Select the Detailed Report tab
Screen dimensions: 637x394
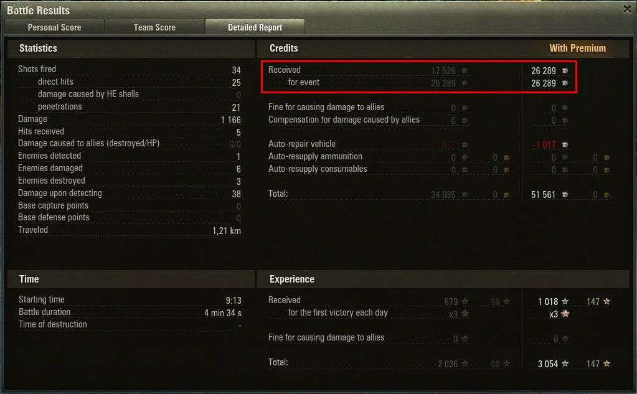click(x=255, y=27)
